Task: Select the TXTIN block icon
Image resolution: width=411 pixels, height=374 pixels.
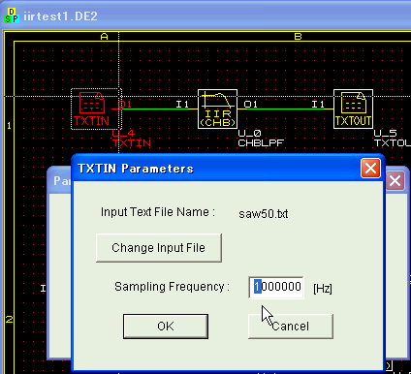Action: [x=96, y=109]
